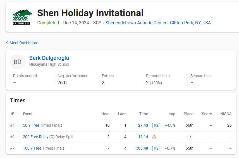The width and height of the screenshot is (239, 158).
Task: Click the X place badge for relay split
Action: click(190, 137)
